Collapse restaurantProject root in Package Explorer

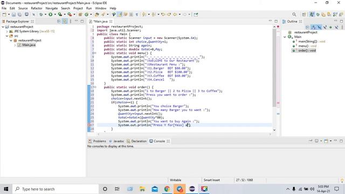[x=3, y=27]
